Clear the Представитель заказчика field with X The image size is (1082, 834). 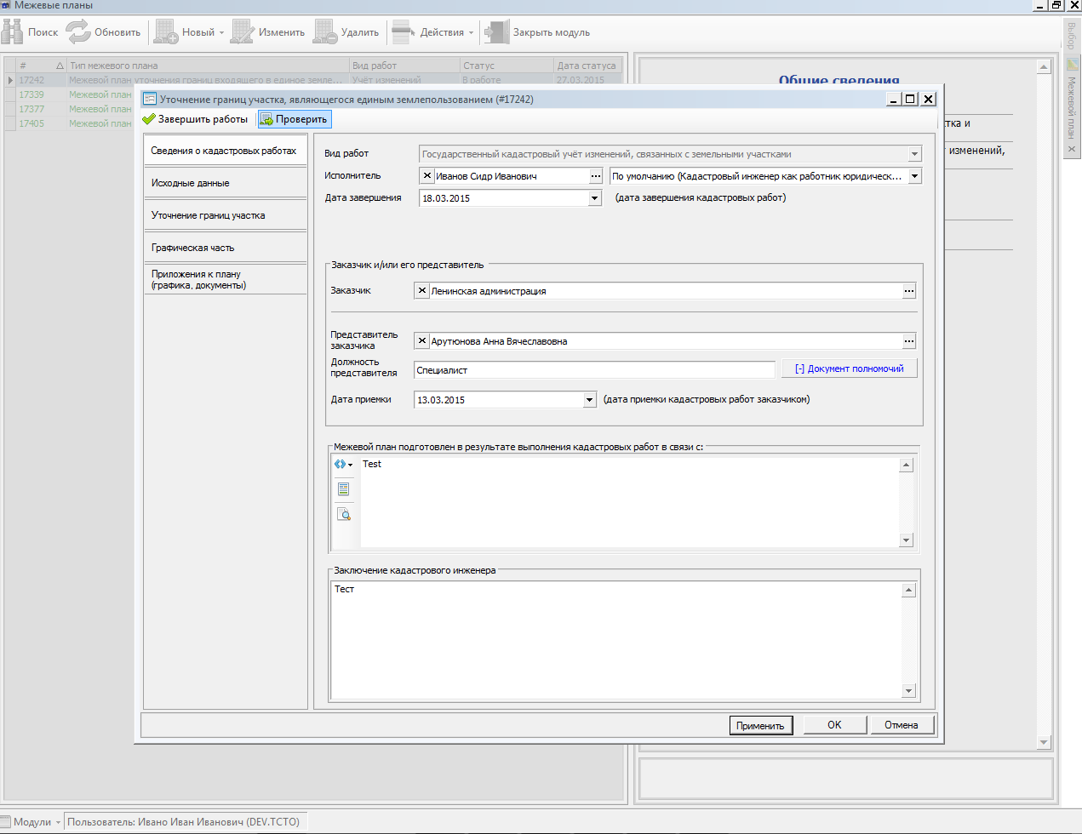422,341
